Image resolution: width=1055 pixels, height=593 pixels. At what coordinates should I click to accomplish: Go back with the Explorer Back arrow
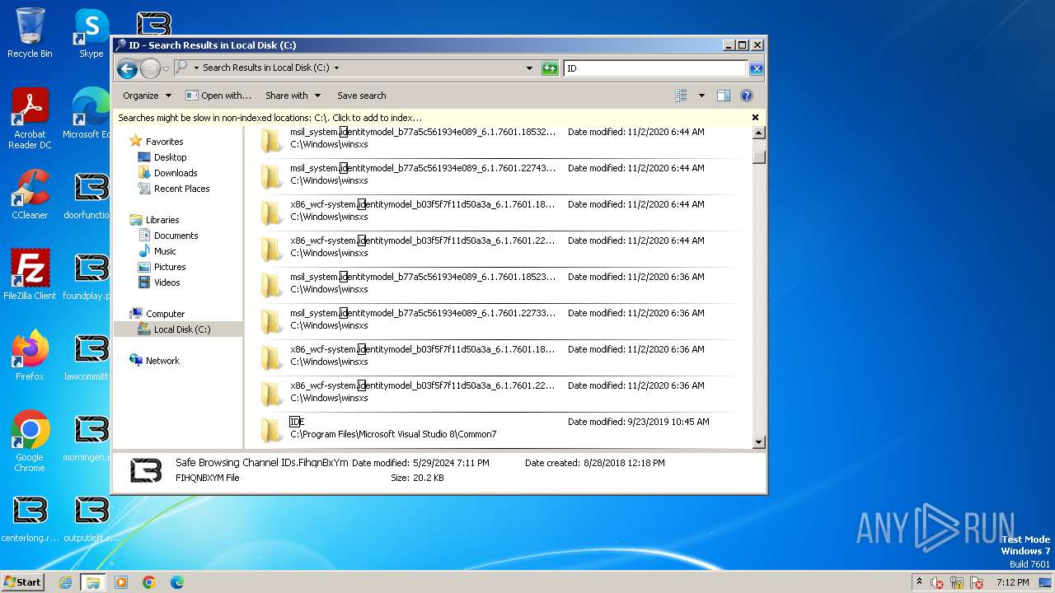127,68
